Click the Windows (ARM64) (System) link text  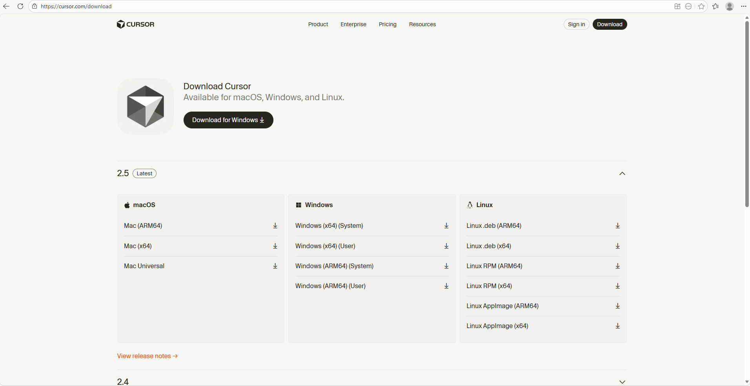[334, 266]
